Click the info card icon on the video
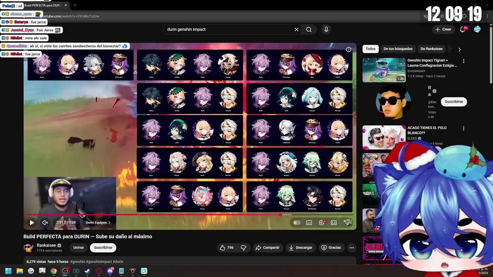The height and width of the screenshot is (277, 493). tap(349, 49)
